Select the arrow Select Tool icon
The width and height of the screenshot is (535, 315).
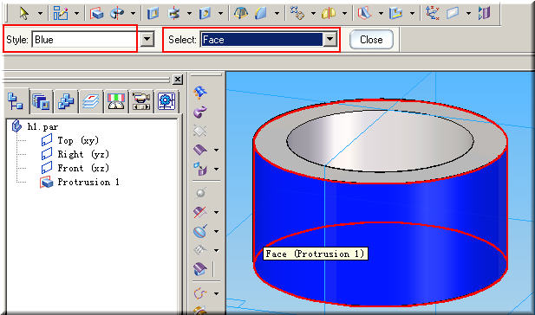(x=24, y=13)
